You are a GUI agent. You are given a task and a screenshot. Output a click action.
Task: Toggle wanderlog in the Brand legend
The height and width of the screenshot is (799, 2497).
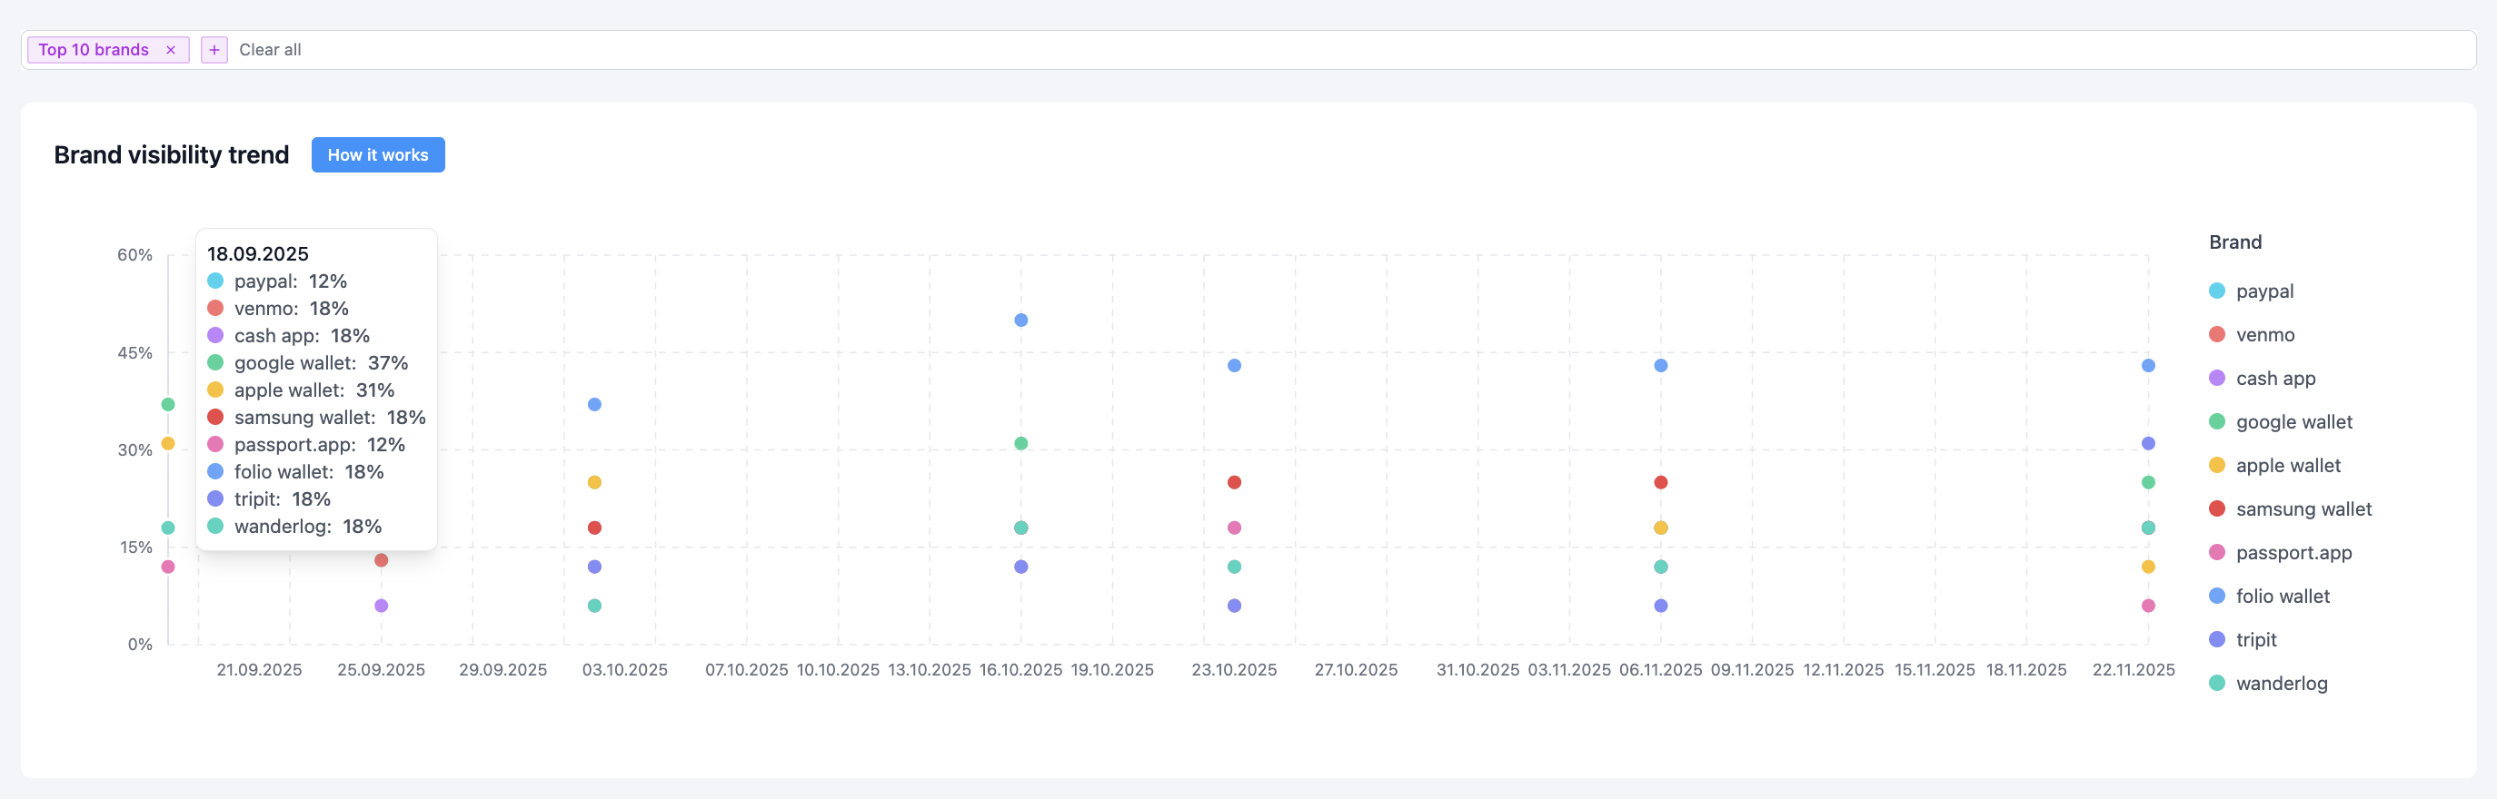pos(2268,683)
